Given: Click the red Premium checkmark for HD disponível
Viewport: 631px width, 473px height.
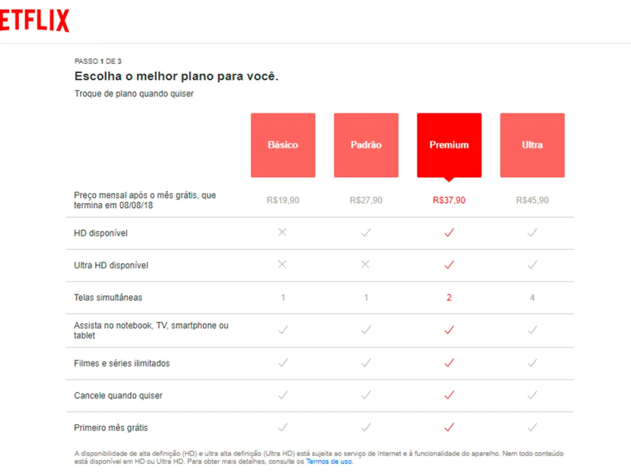Looking at the screenshot, I should (449, 233).
